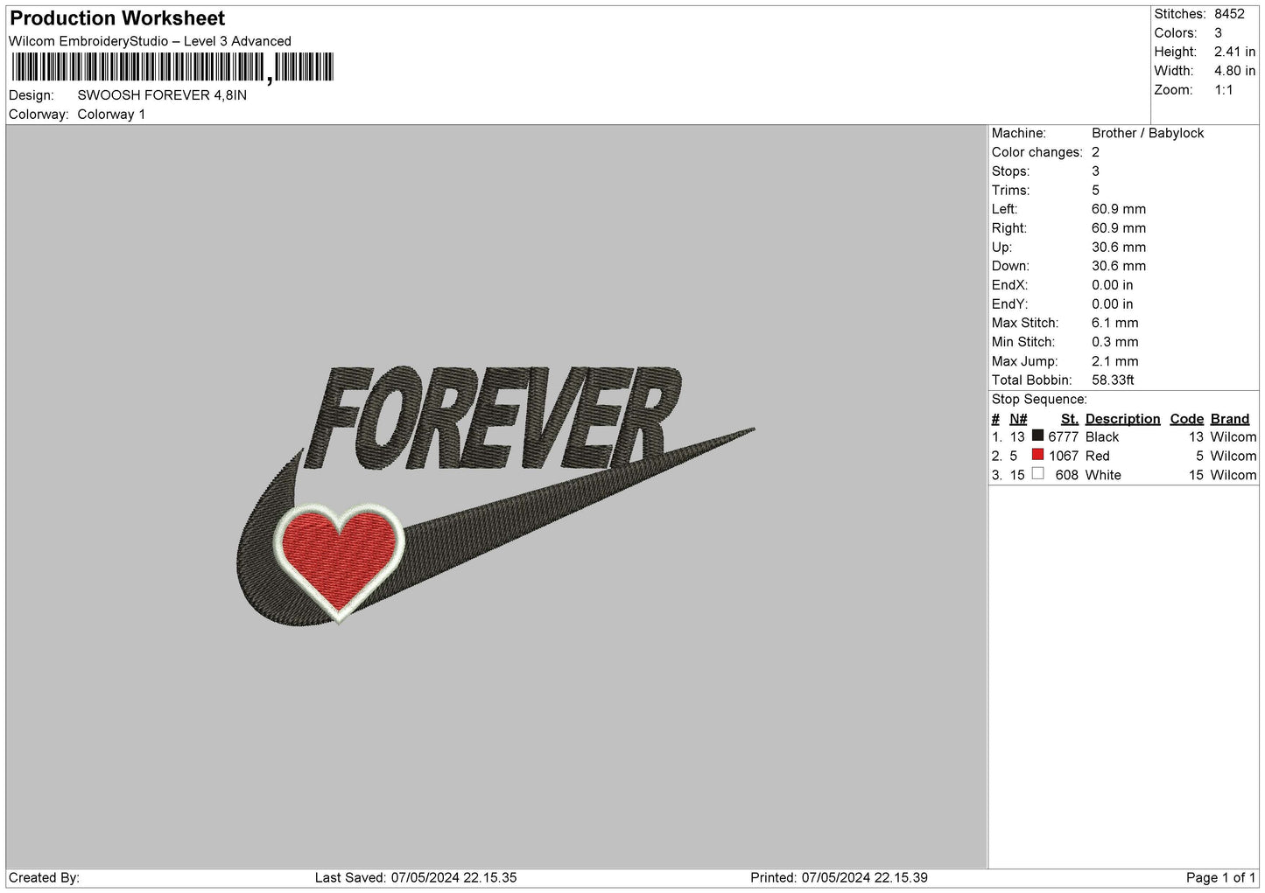Click 'Wilcom EmbroideryStudio – Level 3 Advanced' text
Screen dimensions: 1265x893
(x=150, y=41)
